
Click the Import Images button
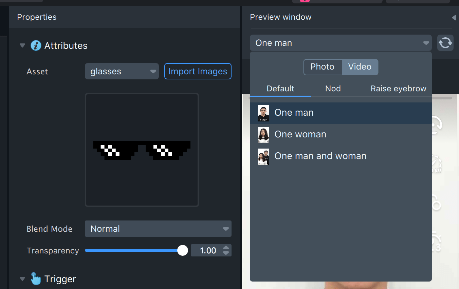coord(198,71)
